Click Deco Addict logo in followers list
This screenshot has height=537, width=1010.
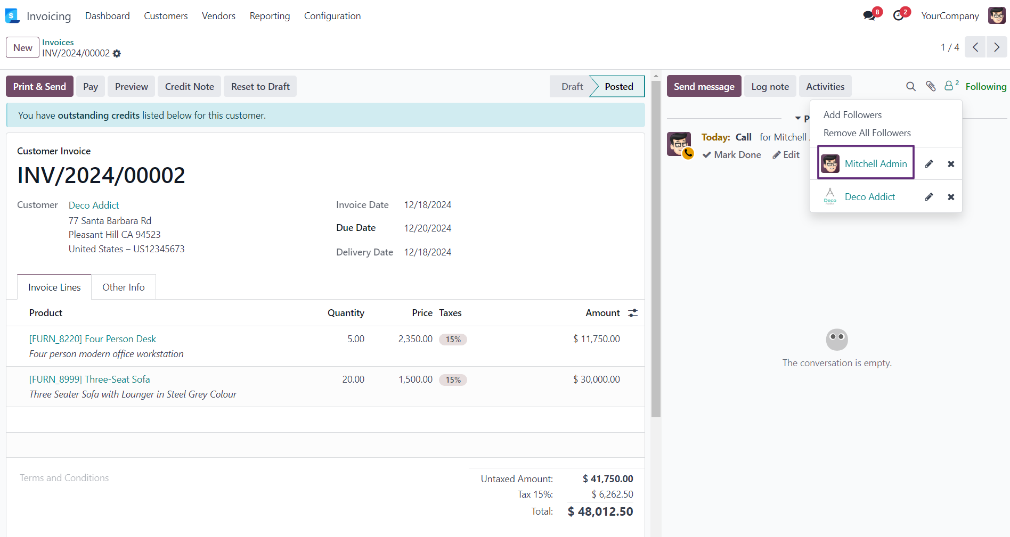pyautogui.click(x=830, y=196)
